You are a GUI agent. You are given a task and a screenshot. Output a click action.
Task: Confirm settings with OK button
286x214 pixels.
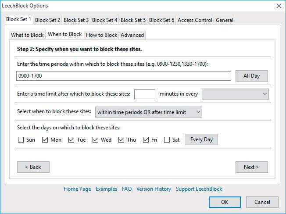point(225,202)
